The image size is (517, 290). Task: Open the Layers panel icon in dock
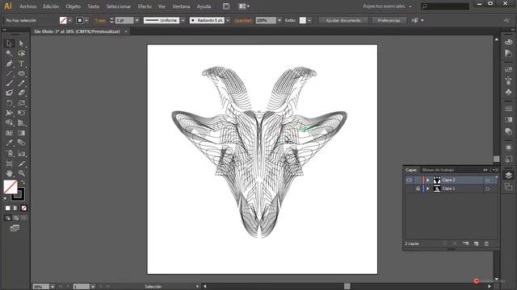pyautogui.click(x=508, y=176)
